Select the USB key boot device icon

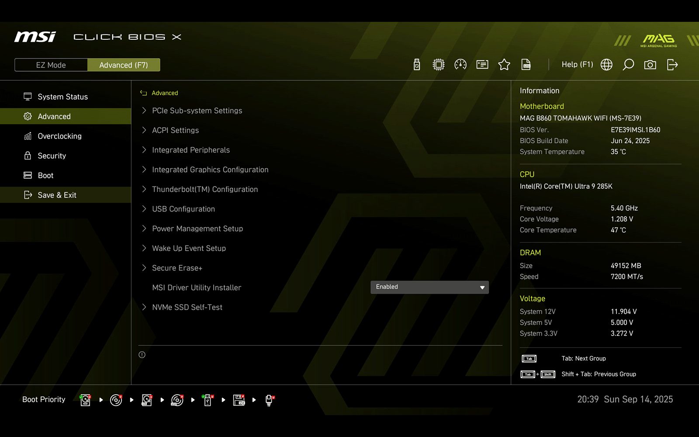pyautogui.click(x=208, y=400)
